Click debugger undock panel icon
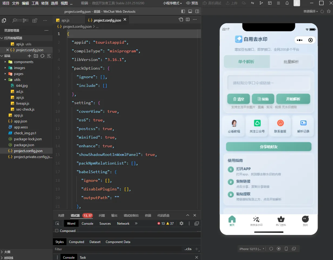Image resolution: width=333 pixels, height=260 pixels. tap(197, 223)
